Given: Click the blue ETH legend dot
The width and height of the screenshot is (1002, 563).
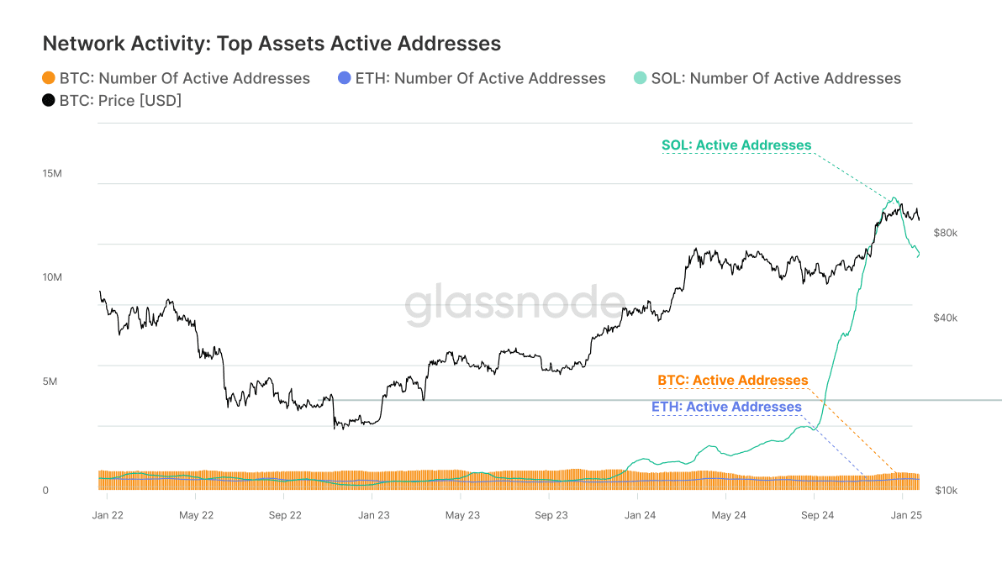Looking at the screenshot, I should click(343, 78).
